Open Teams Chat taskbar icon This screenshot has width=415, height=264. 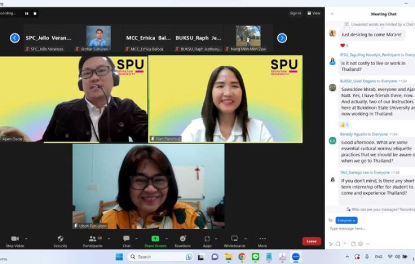215,257
